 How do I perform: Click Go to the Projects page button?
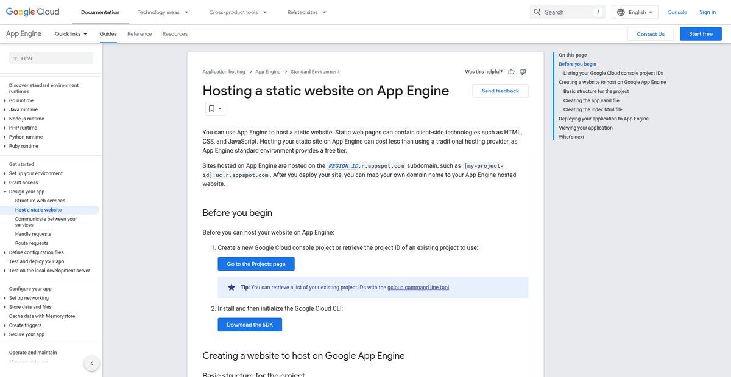(x=256, y=264)
